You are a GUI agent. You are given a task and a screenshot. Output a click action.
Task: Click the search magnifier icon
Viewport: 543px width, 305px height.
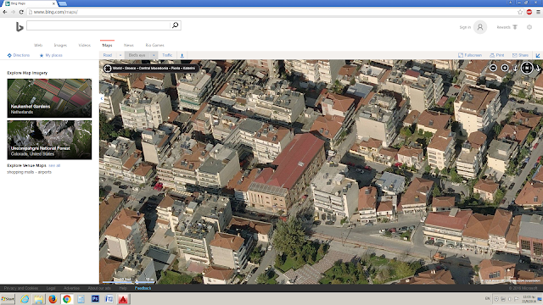[176, 25]
